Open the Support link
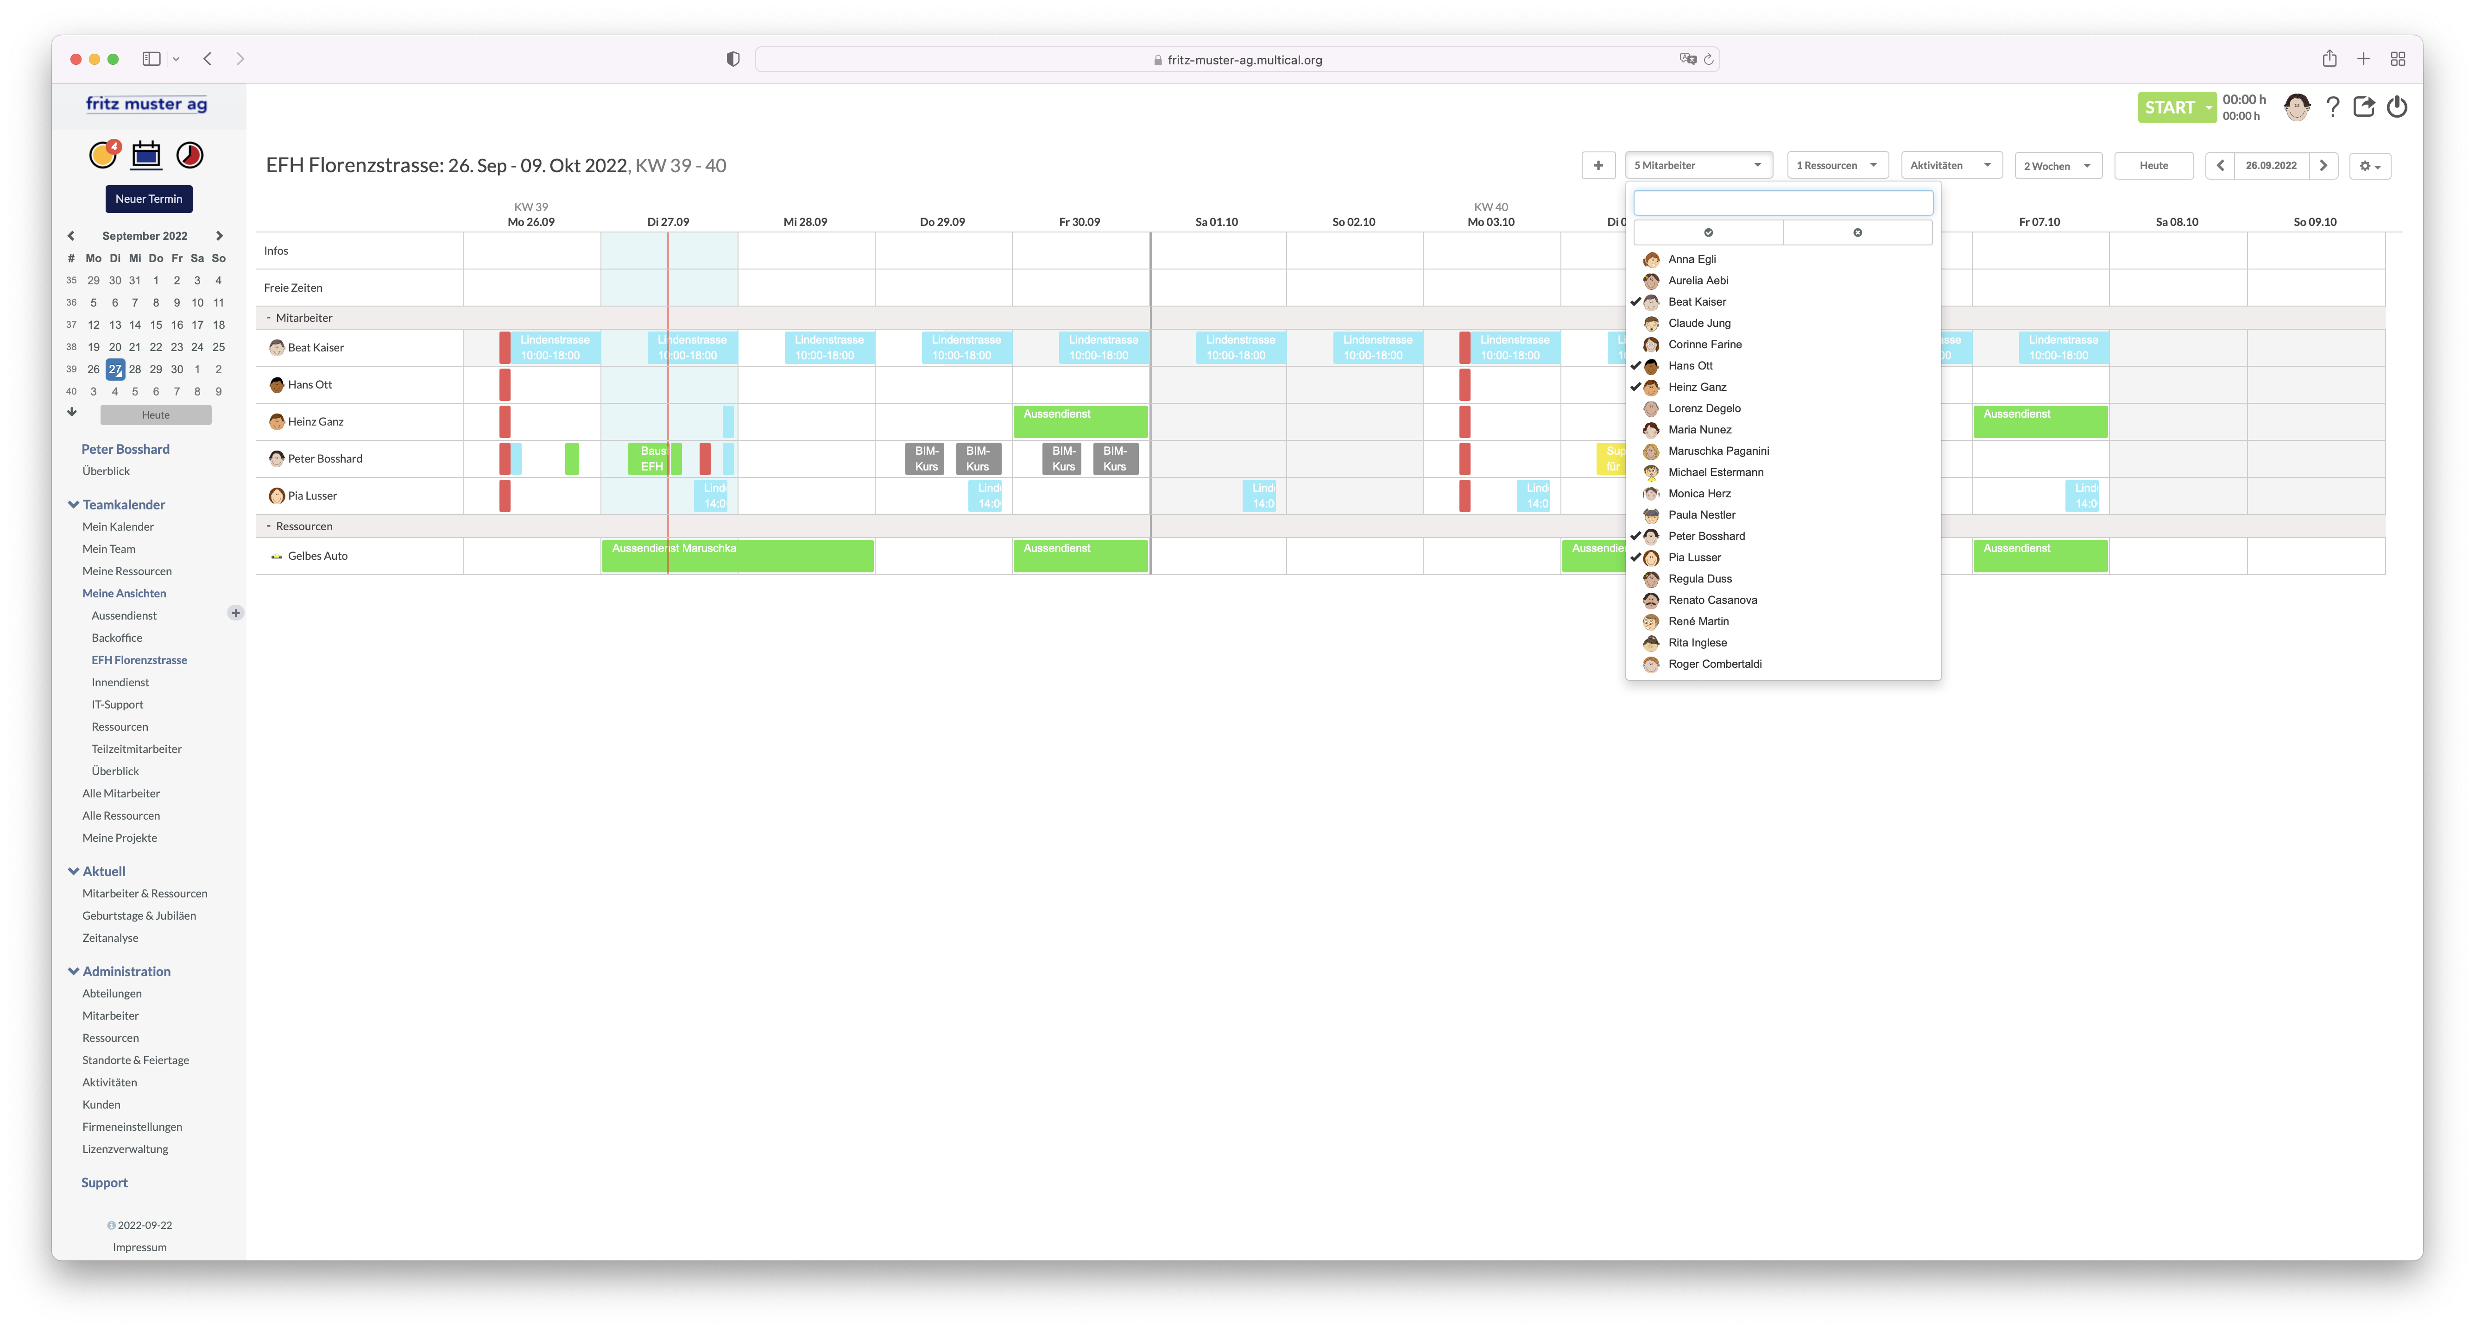2475x1329 pixels. coord(105,1182)
